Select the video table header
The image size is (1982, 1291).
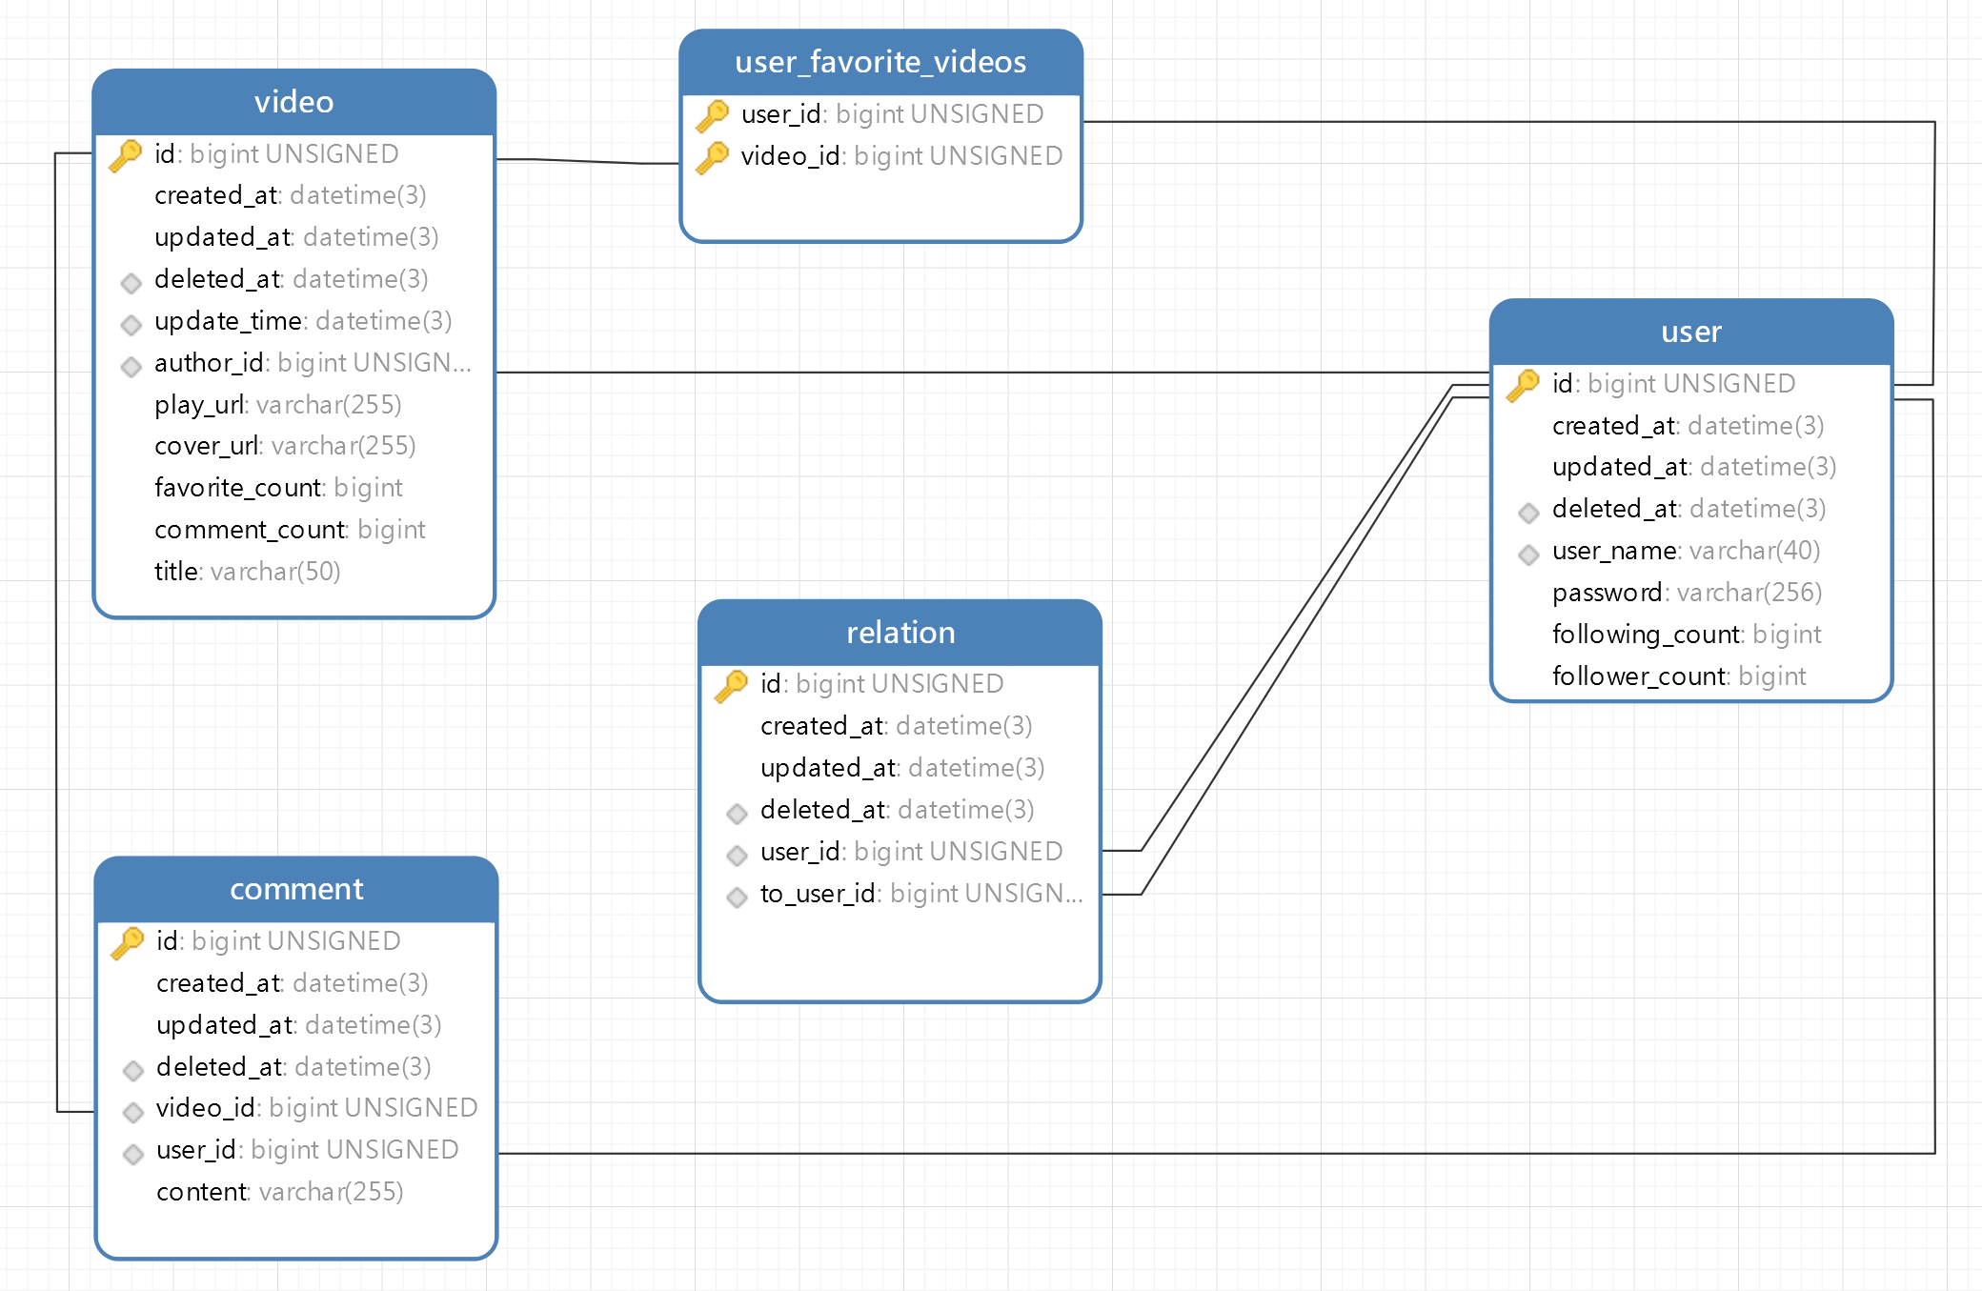(293, 102)
